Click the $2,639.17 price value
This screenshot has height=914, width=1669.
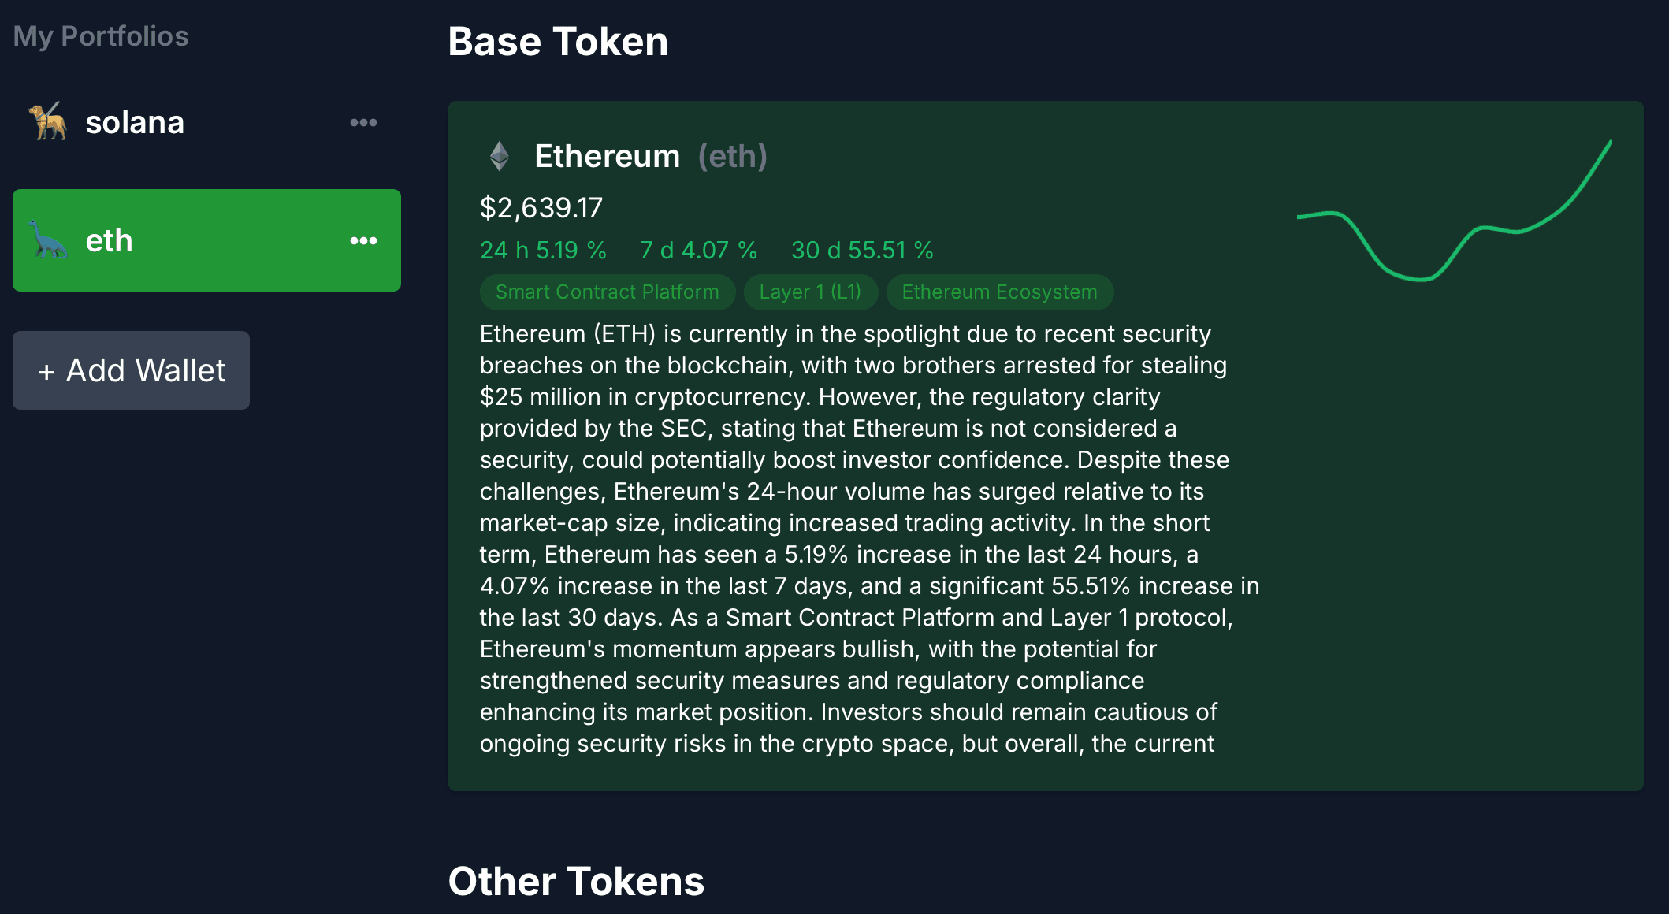pyautogui.click(x=541, y=208)
